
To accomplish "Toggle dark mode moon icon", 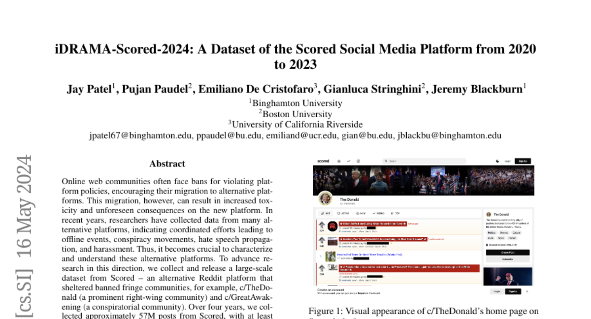I will (x=497, y=161).
